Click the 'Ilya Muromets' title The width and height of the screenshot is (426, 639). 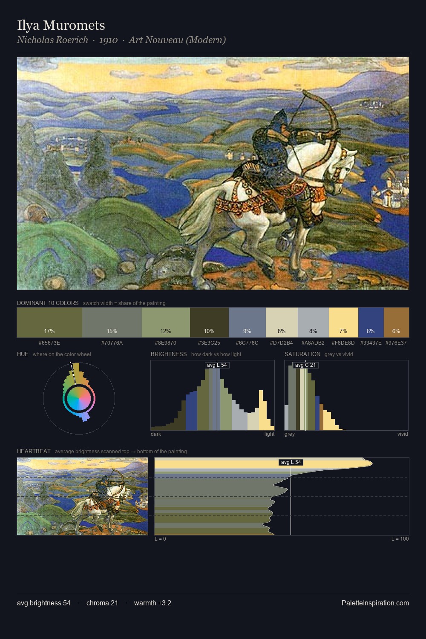[61, 25]
